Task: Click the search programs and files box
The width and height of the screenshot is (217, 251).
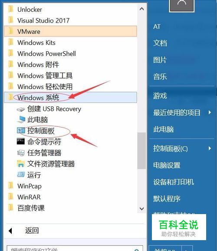Action: pyautogui.click(x=75, y=248)
